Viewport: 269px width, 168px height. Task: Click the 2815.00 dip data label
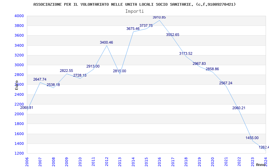120,71
